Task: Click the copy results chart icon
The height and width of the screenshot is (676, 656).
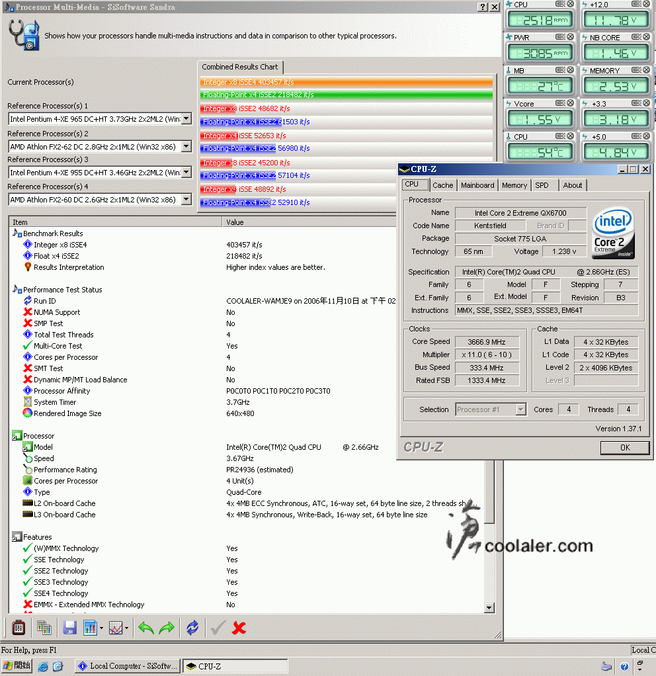Action: (44, 628)
